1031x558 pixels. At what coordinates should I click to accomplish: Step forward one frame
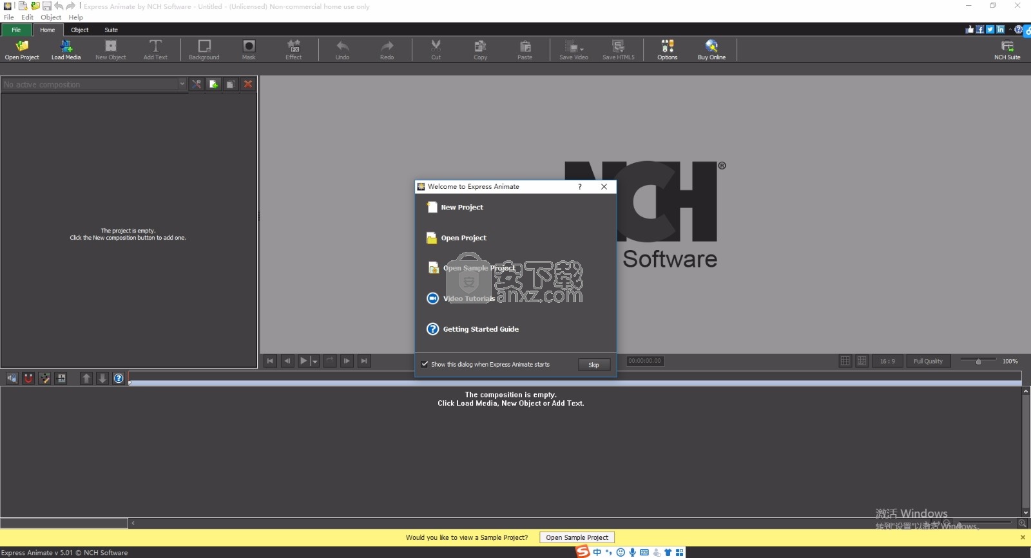coord(347,361)
